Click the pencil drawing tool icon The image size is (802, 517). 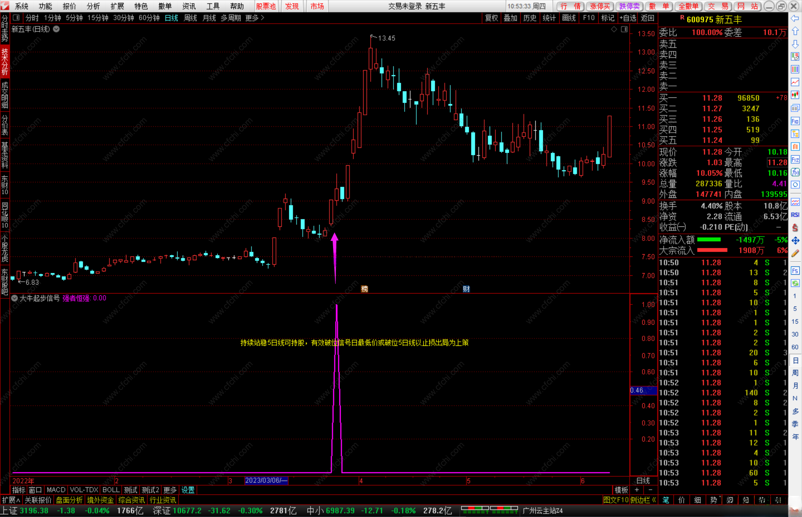tap(795, 253)
